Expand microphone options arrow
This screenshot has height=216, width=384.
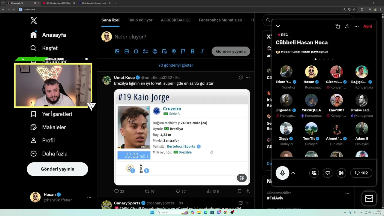tap(293, 173)
